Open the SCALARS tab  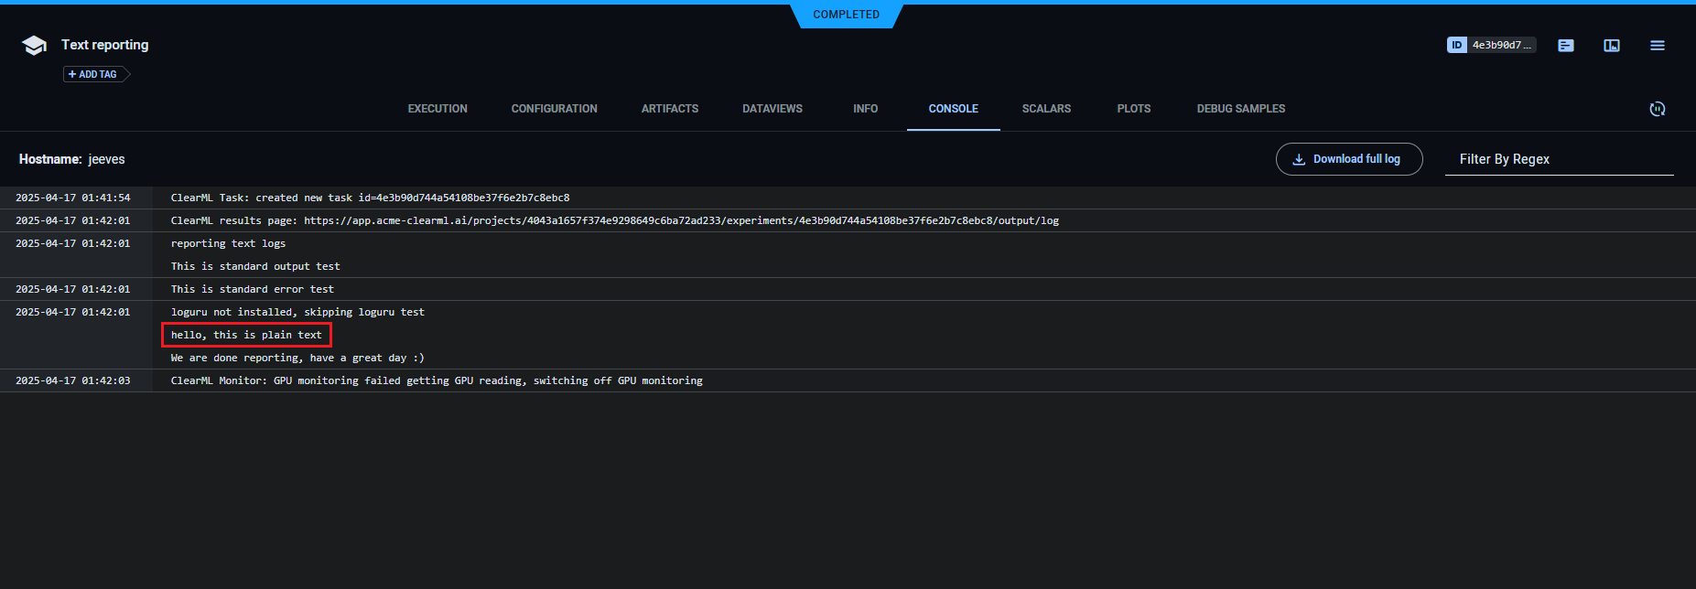click(1046, 109)
